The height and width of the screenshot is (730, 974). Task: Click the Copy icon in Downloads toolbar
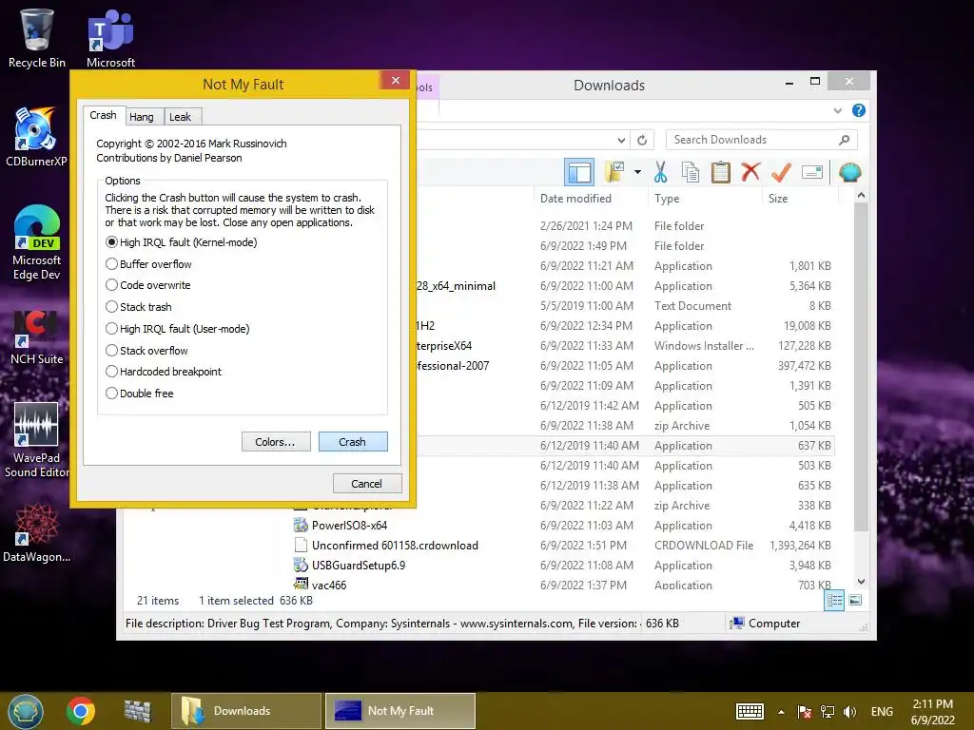tap(691, 172)
